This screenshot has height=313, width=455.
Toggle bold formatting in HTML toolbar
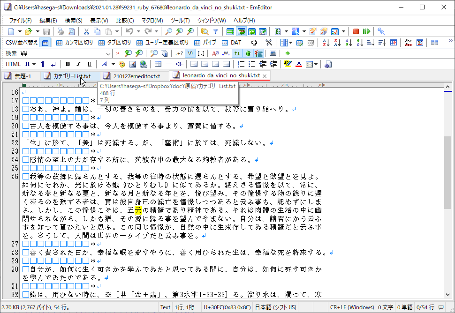pyautogui.click(x=68, y=64)
